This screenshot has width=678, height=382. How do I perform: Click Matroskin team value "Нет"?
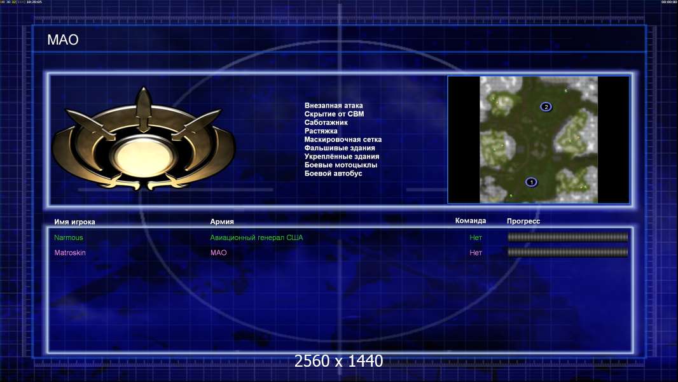coord(476,253)
